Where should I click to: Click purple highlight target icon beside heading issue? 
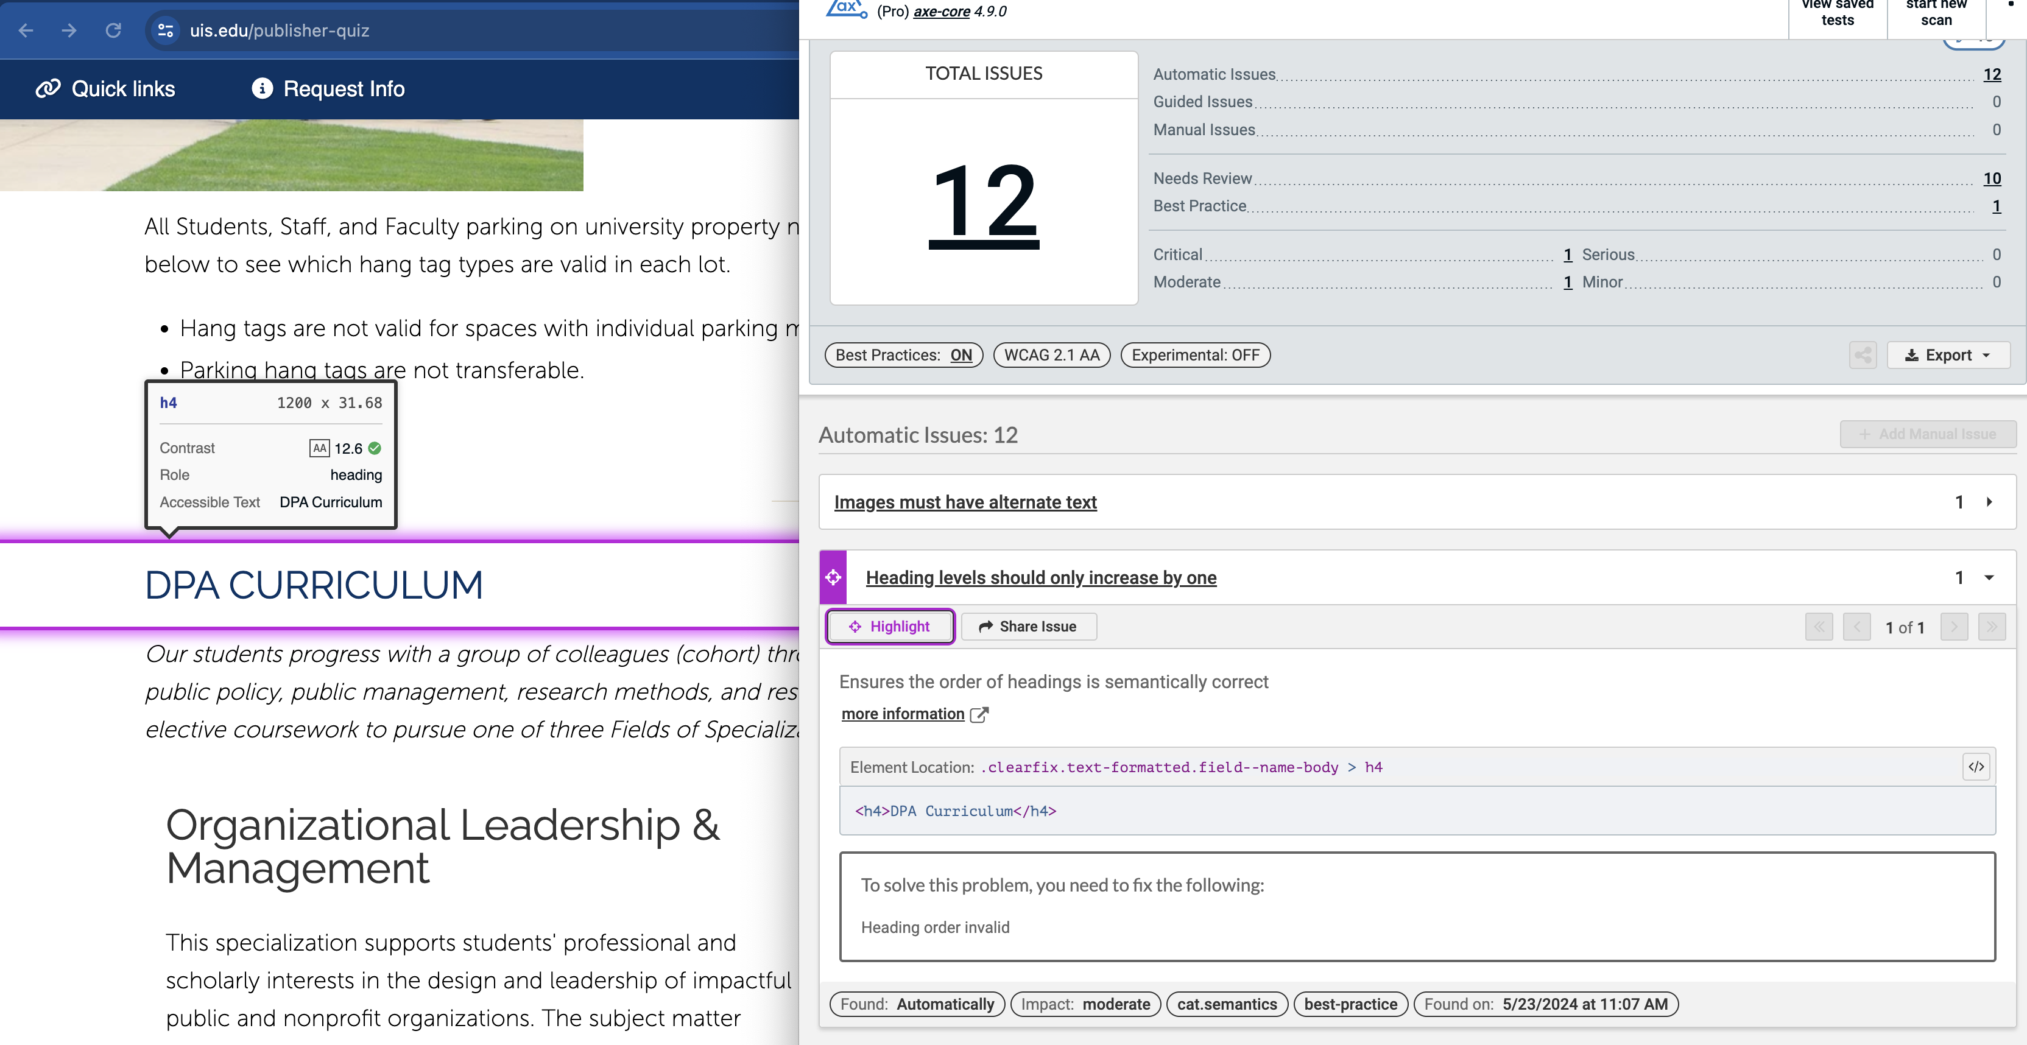tap(833, 577)
